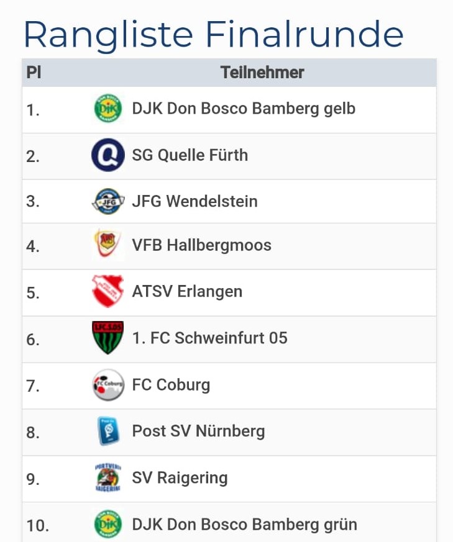453x542 pixels.
Task: Select the JFG Wendelstein team name
Action: [194, 201]
